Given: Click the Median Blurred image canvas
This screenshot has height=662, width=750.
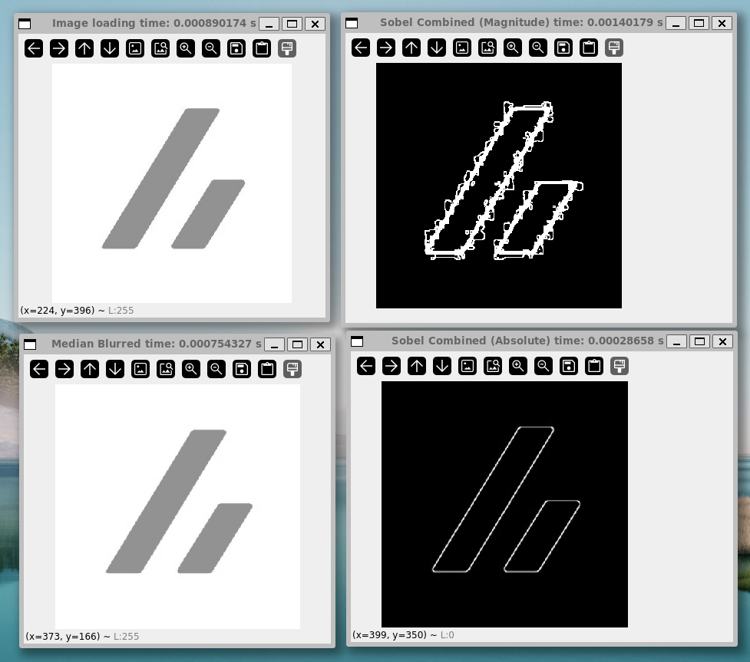Looking at the screenshot, I should (177, 506).
